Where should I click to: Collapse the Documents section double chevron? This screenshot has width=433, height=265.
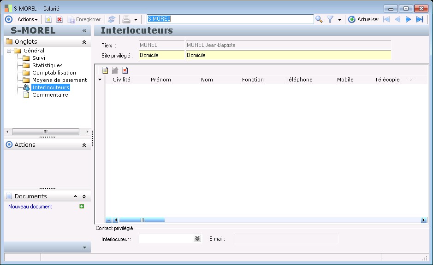pos(84,196)
